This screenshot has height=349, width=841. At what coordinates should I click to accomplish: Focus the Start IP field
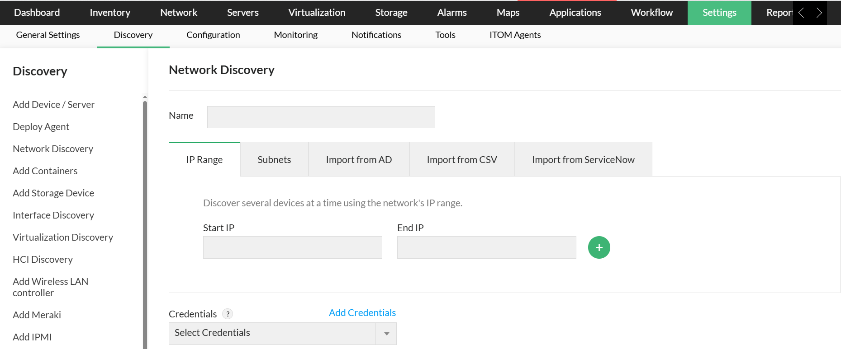coord(292,247)
